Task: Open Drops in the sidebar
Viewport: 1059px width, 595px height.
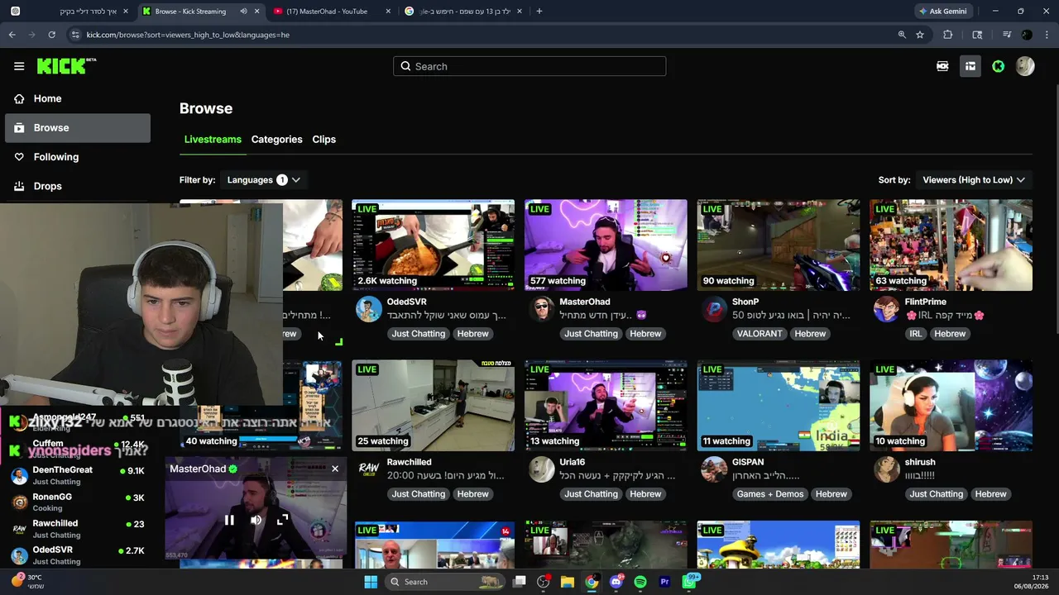Action: pos(78,186)
